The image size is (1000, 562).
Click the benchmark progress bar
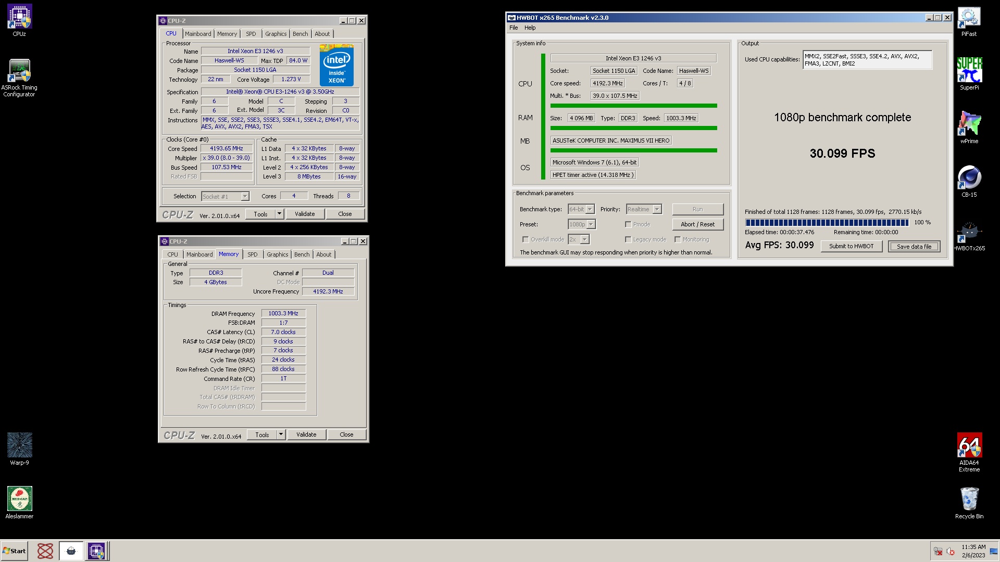coord(827,223)
